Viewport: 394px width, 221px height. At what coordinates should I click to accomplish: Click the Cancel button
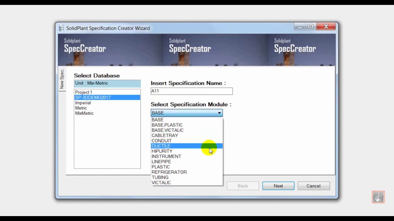pos(313,186)
